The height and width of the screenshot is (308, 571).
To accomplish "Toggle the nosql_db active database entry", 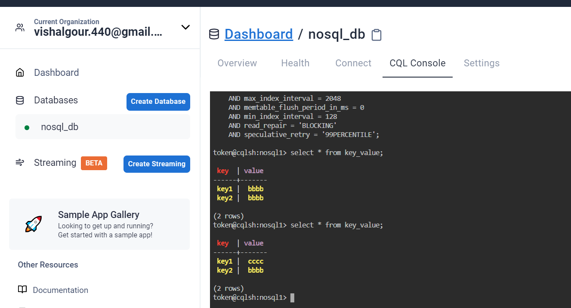I will 59,126.
